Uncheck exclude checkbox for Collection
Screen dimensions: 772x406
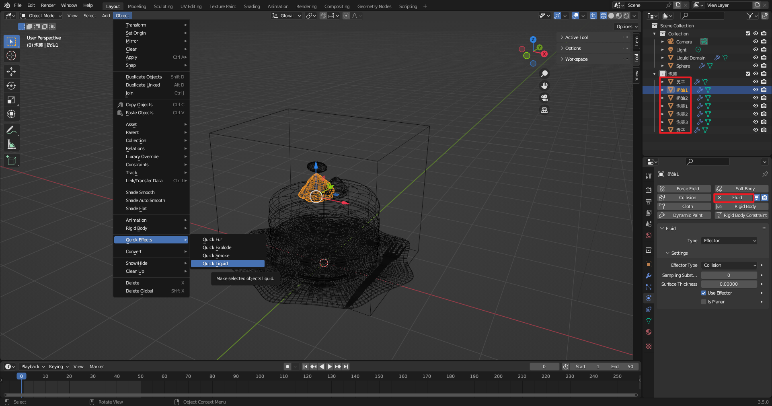point(748,33)
